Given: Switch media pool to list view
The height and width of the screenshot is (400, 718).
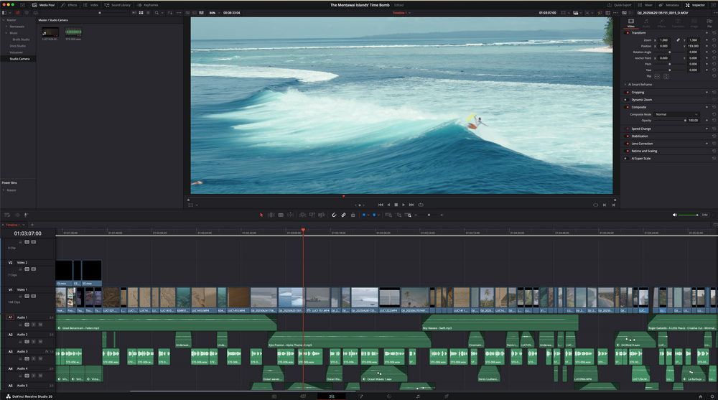Looking at the screenshot, I should click(x=148, y=13).
